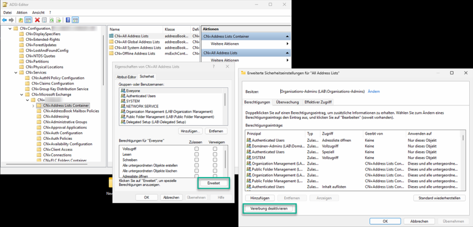Click the Properties toolbar icon
The height and width of the screenshot is (227, 473).
click(44, 20)
